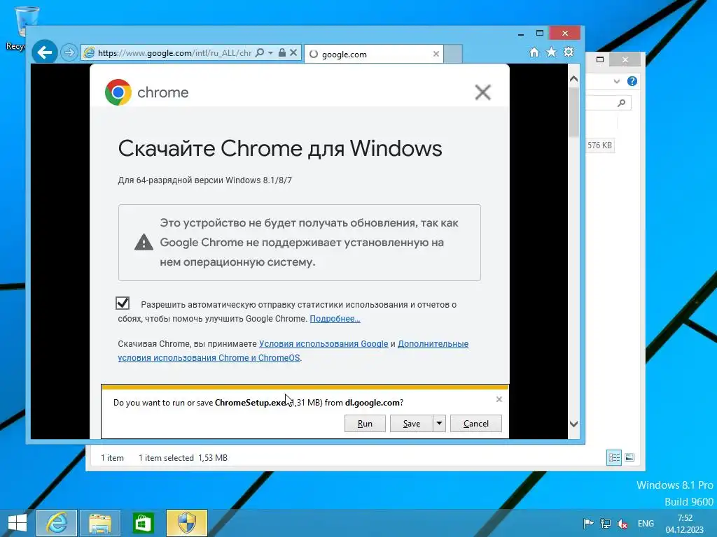Click the muted volume tray icon
Viewport: 717px width, 537px height.
(622, 523)
